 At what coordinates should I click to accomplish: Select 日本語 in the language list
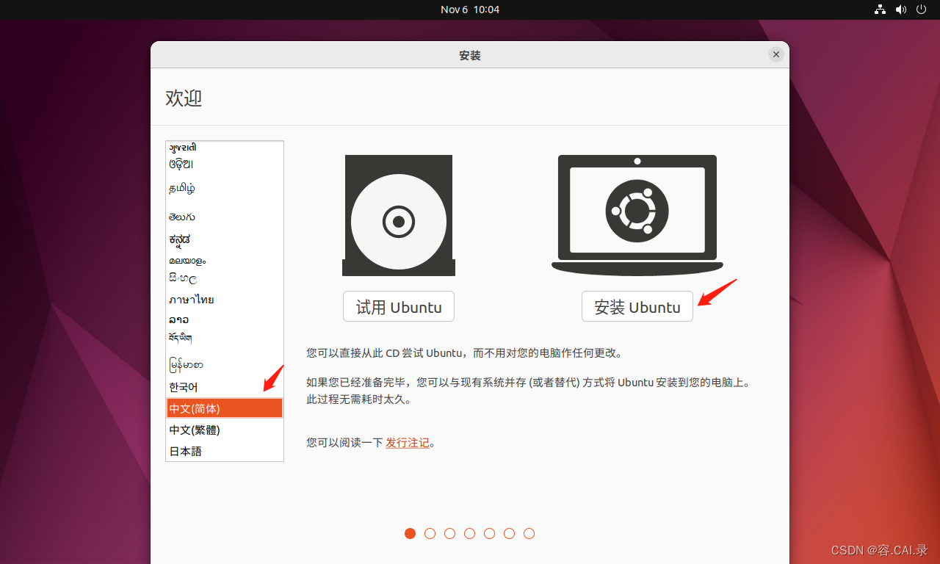[x=225, y=451]
